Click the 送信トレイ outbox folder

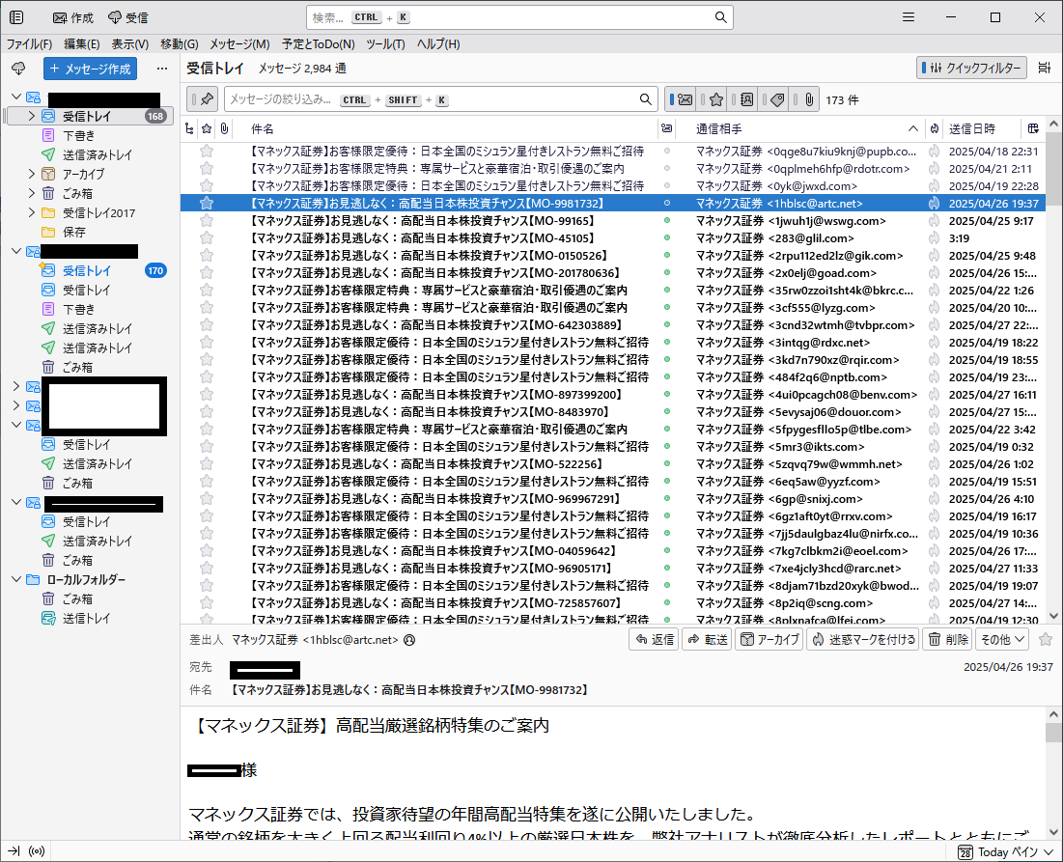85,618
